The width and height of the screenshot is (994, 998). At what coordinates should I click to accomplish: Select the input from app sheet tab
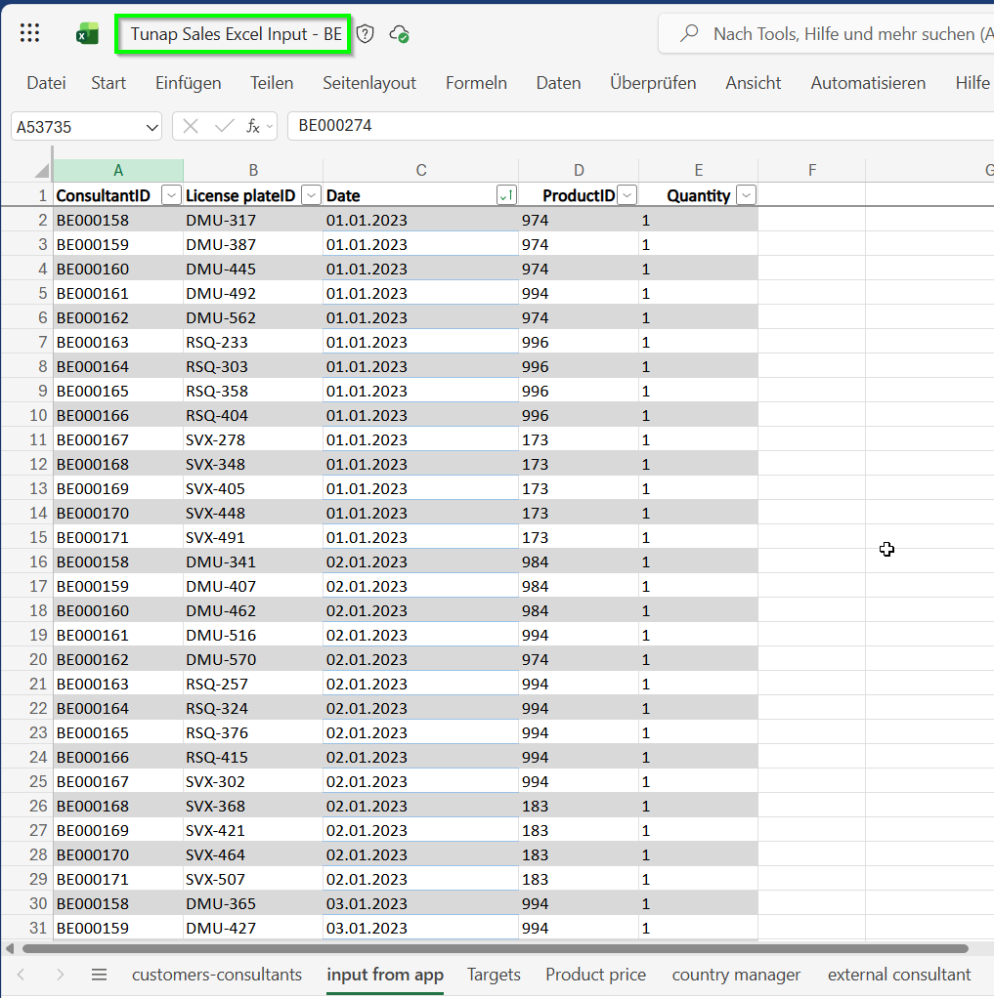pos(385,975)
